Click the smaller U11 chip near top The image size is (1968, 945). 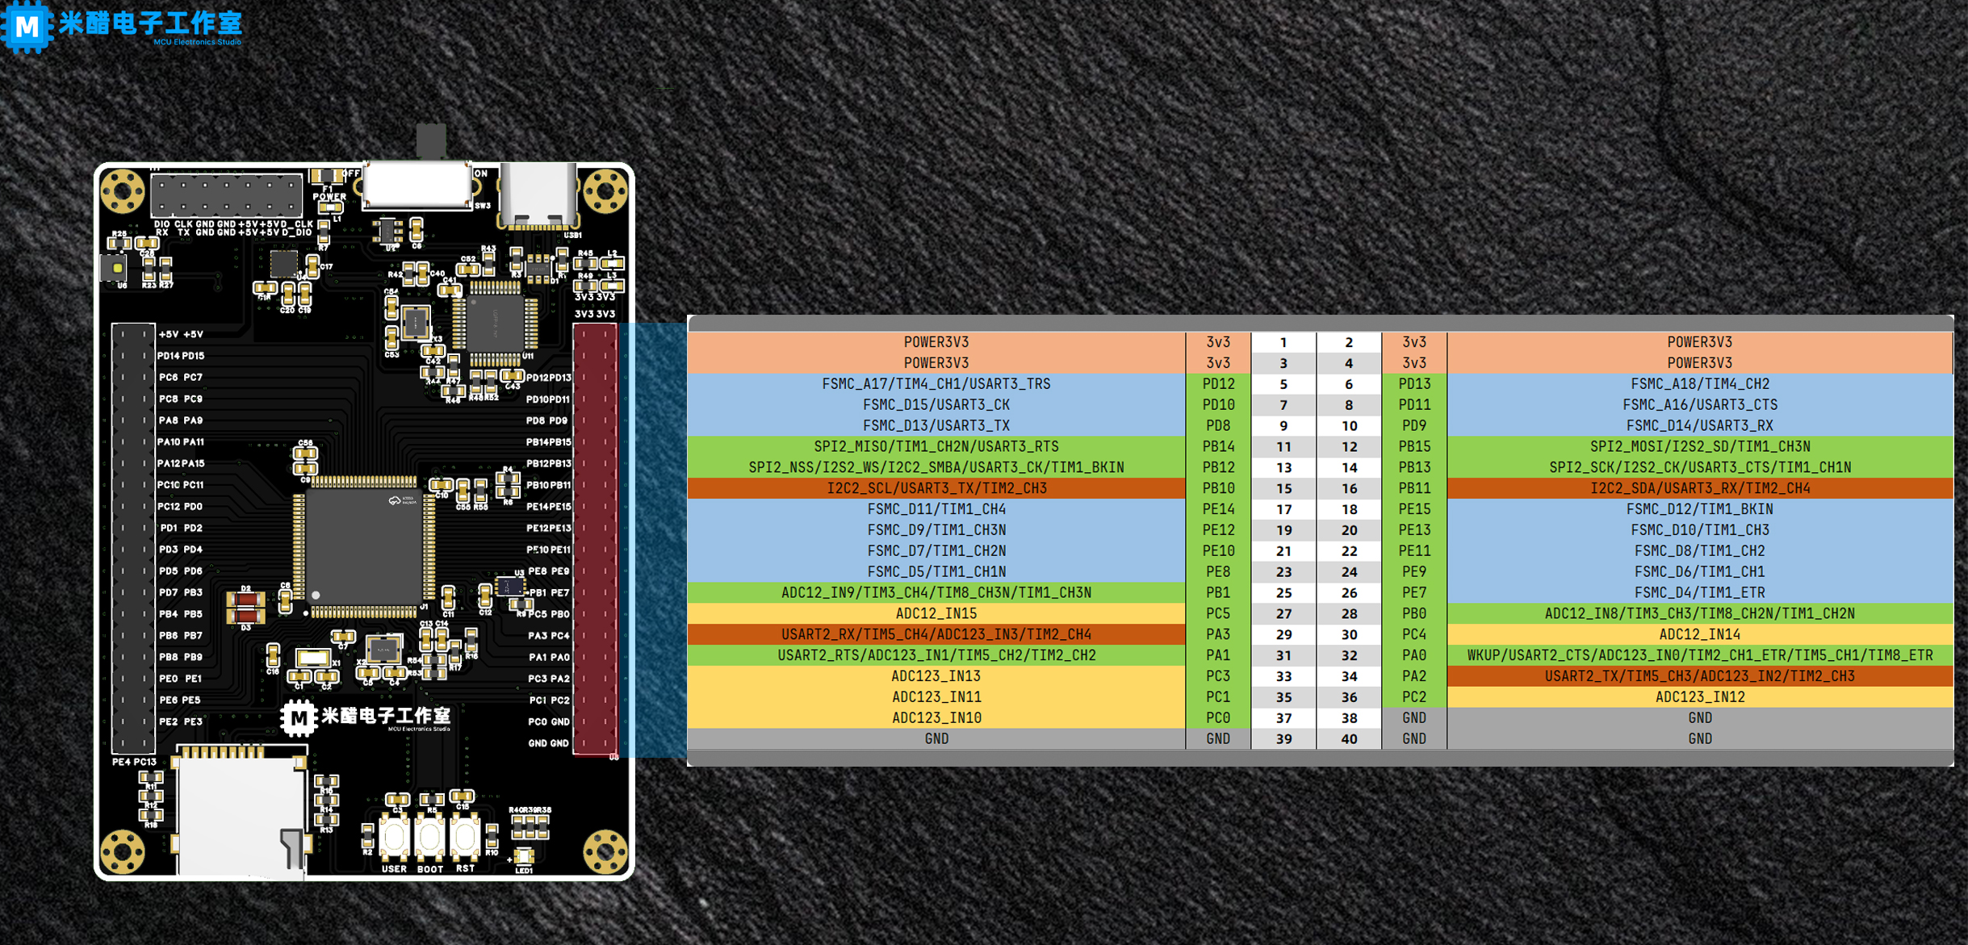[x=495, y=324]
